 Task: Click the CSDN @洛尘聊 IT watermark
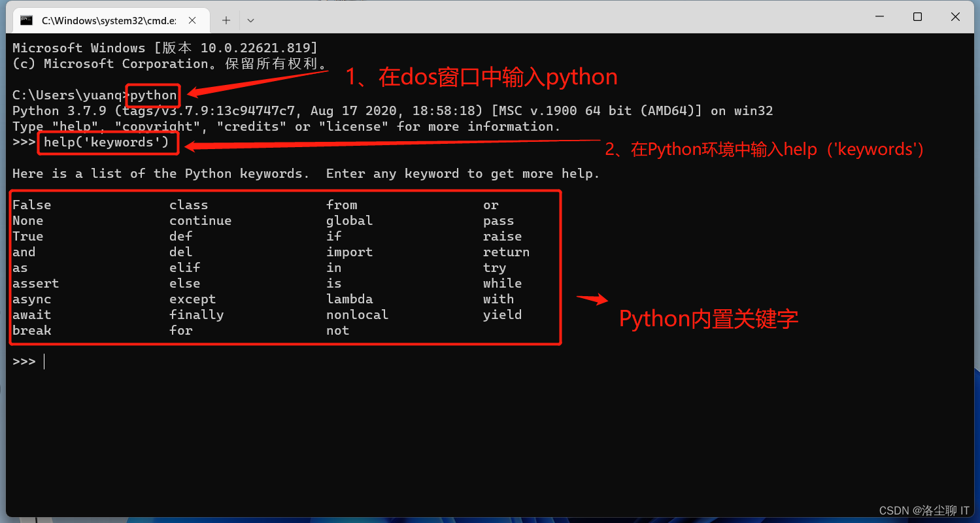click(x=924, y=511)
